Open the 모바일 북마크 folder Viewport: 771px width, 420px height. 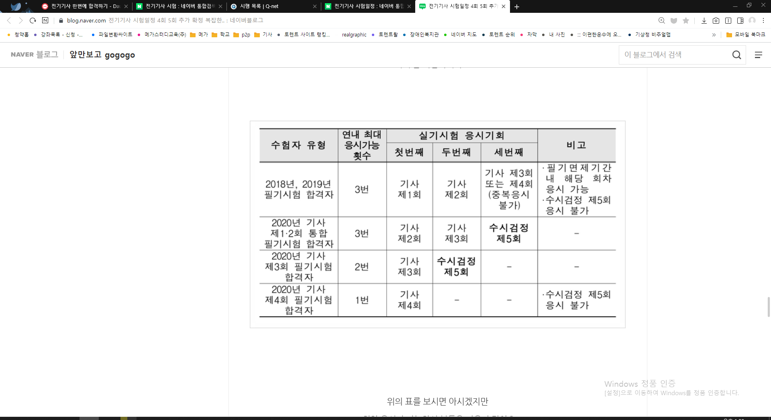[x=746, y=35]
